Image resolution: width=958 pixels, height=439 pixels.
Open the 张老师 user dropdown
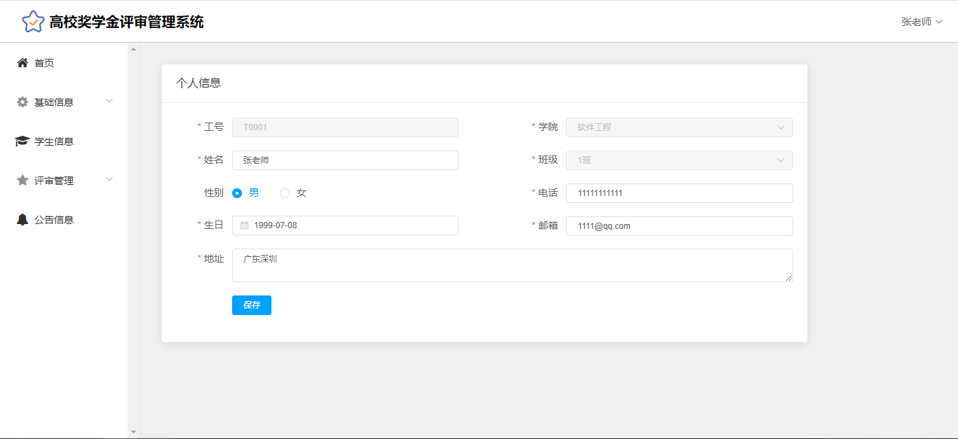point(922,22)
